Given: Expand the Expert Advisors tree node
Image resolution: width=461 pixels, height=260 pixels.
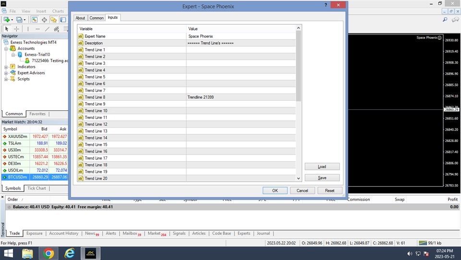Looking at the screenshot, I should coord(6,73).
